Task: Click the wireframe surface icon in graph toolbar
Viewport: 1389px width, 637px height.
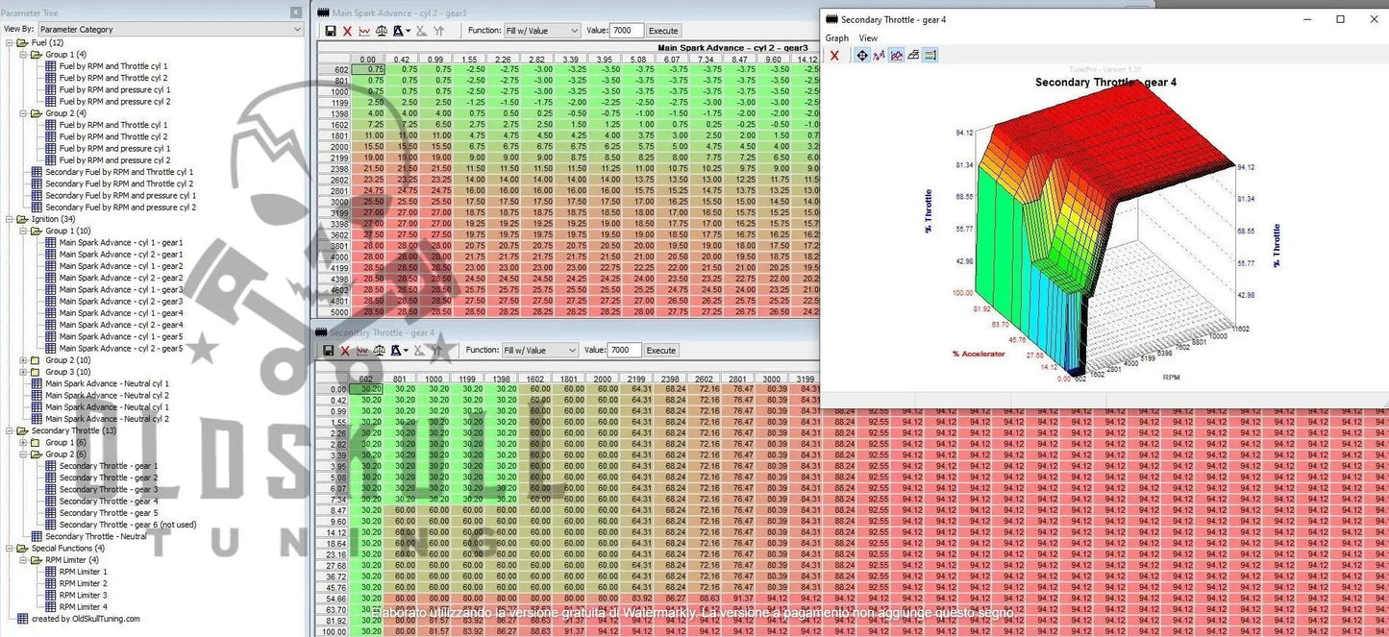Action: pos(913,56)
